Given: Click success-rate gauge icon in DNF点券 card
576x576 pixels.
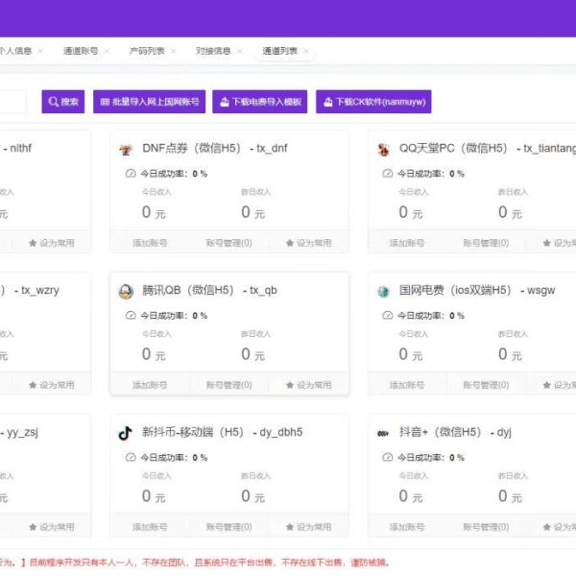Looking at the screenshot, I should (x=131, y=174).
